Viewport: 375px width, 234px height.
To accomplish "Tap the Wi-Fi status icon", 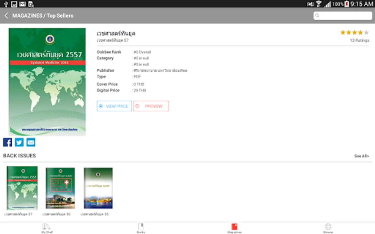I will click(318, 4).
